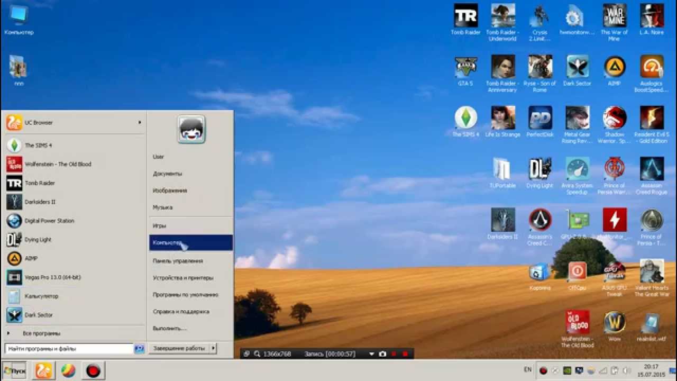
Task: Select the Shadow Warrior desktop icon
Action: (x=615, y=125)
